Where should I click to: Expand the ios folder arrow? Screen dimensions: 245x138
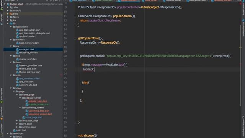click(x=8, y=20)
